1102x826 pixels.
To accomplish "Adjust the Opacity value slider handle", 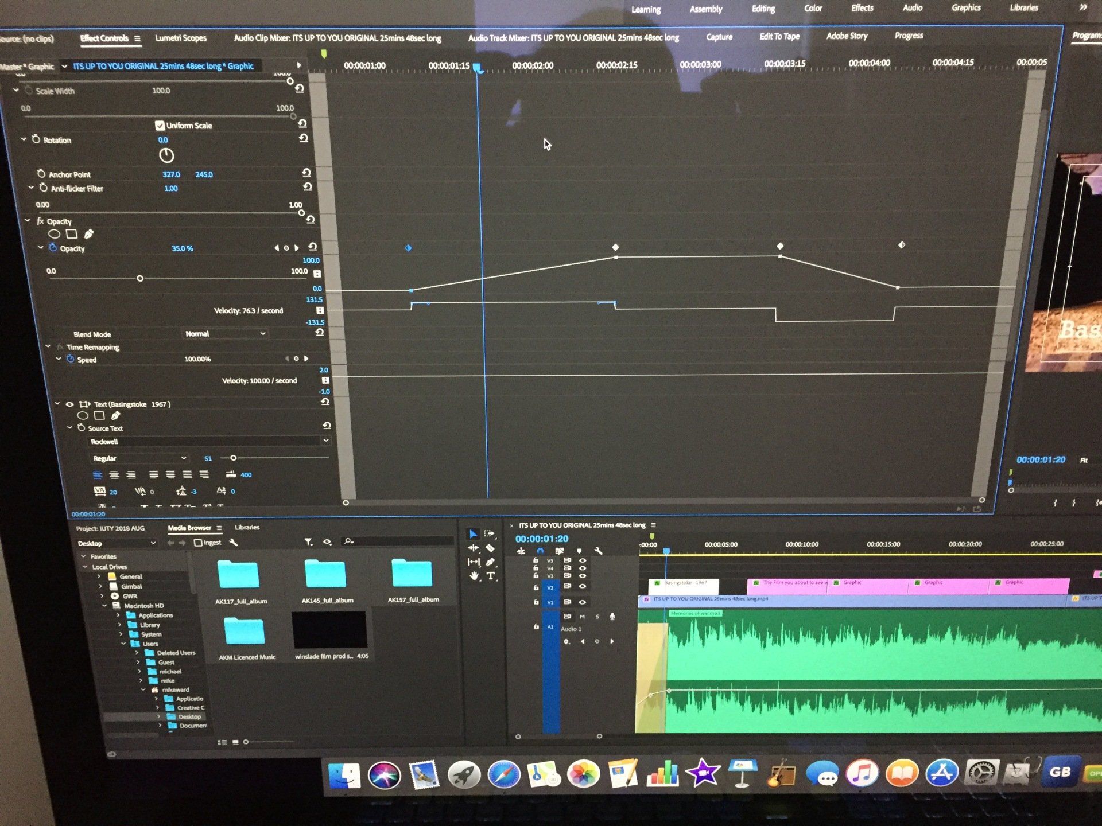I will (140, 278).
